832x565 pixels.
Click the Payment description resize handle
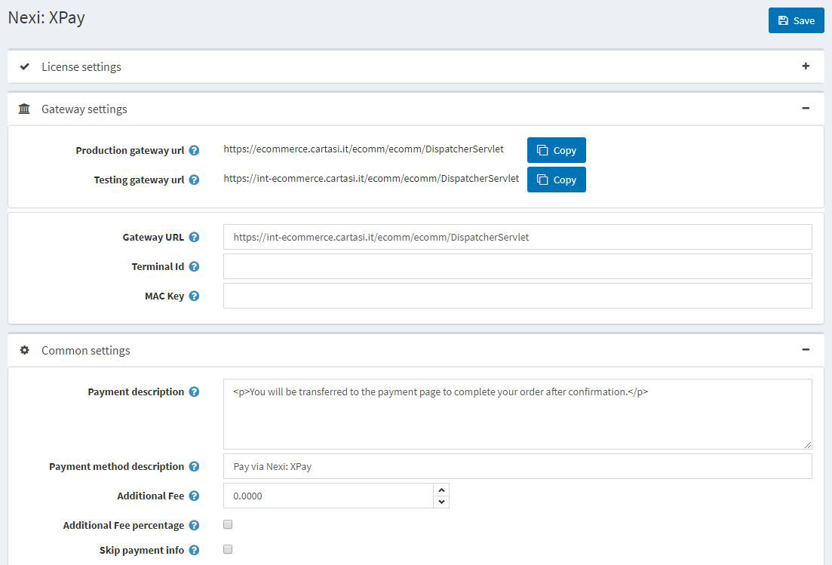(808, 444)
